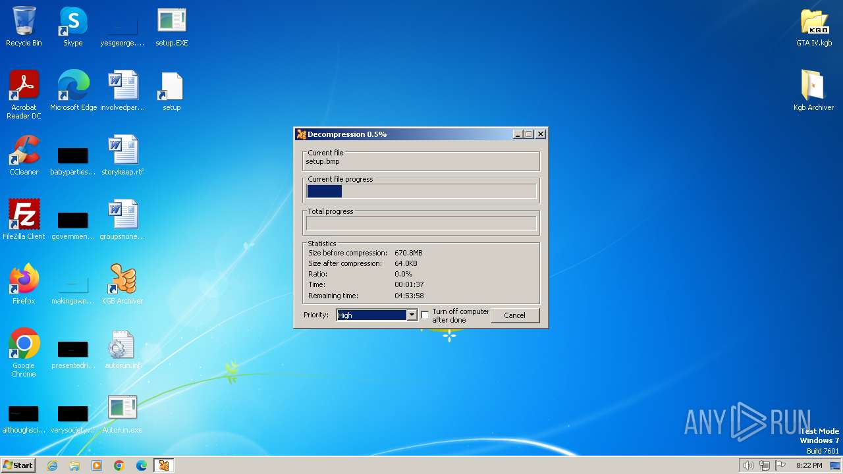Image resolution: width=843 pixels, height=474 pixels.
Task: Select storykeep.rtf document icon
Action: [122, 155]
